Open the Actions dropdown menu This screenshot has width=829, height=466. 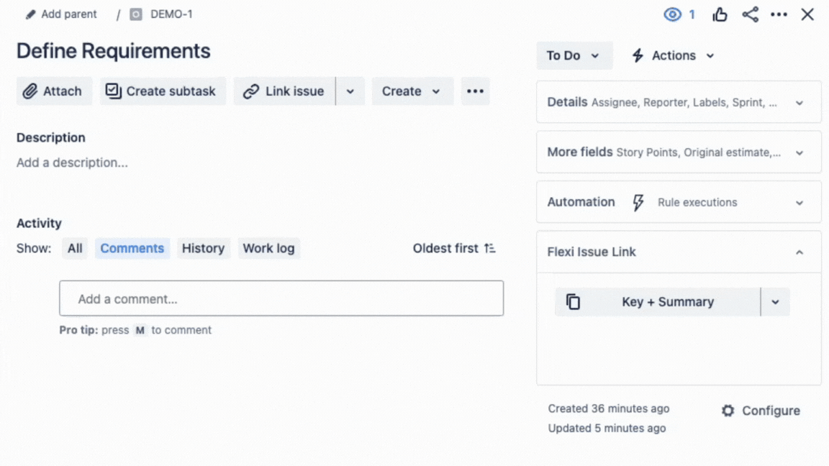[x=673, y=55]
